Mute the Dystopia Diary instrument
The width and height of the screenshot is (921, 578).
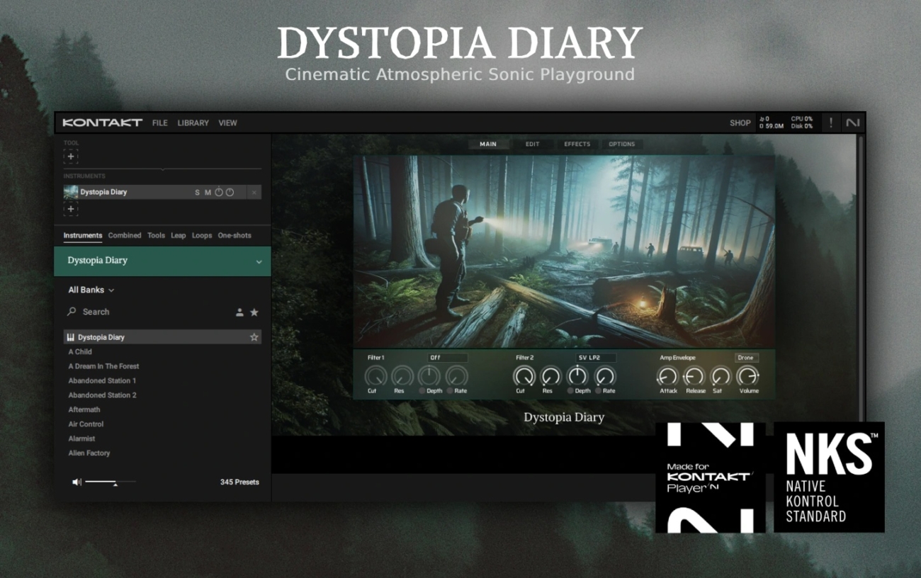[208, 193]
